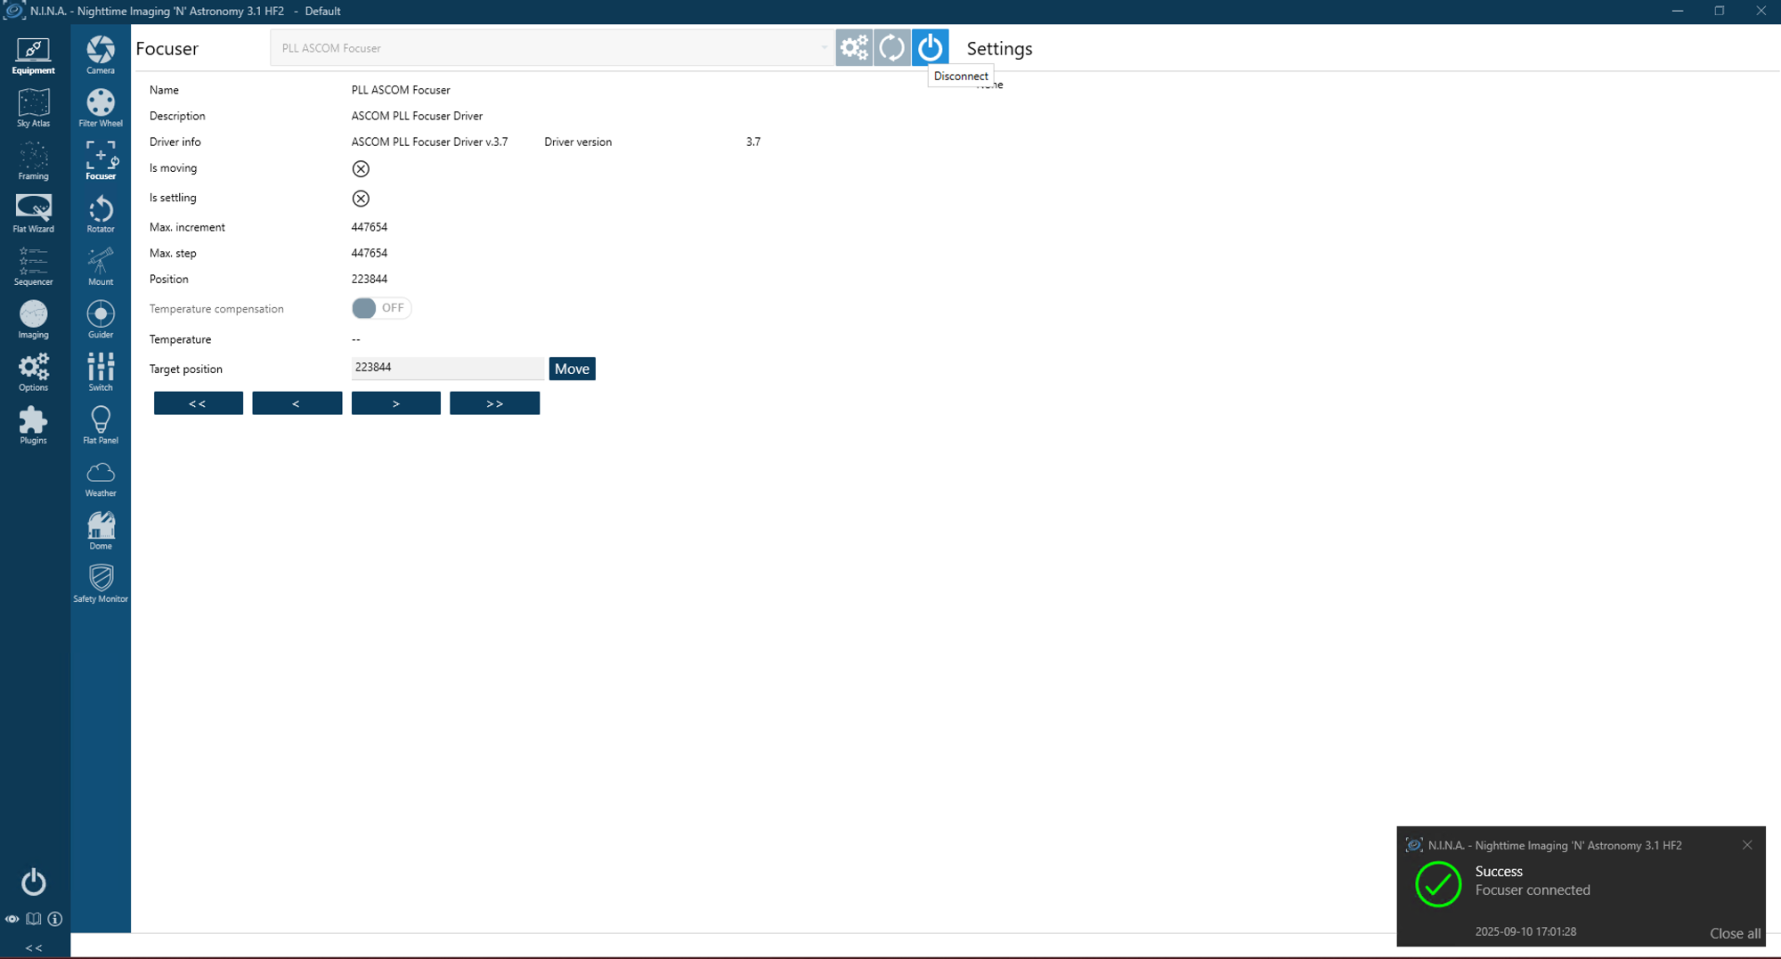
Task: Select the Mount equipment tab
Action: click(x=101, y=267)
